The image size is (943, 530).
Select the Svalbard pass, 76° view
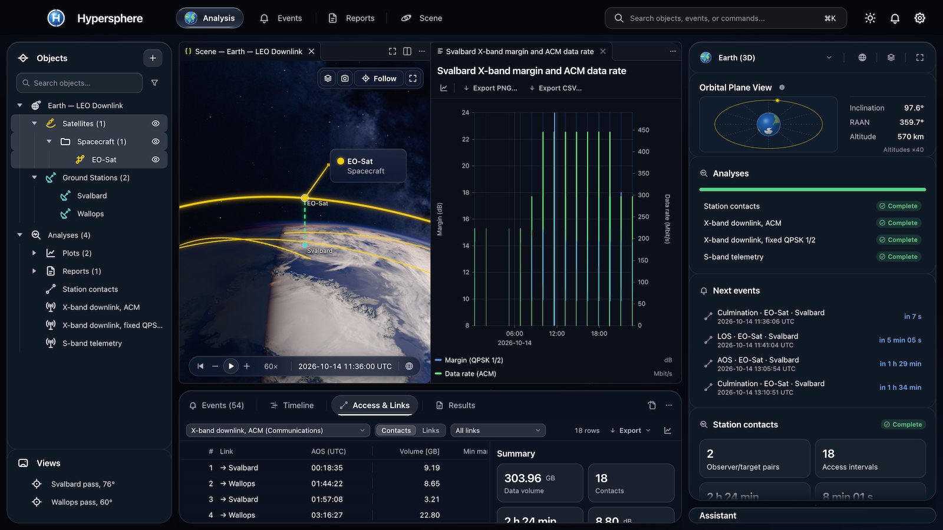click(83, 484)
